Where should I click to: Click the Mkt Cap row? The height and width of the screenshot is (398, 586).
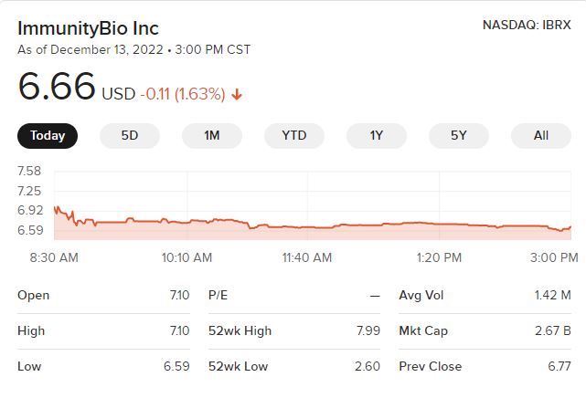pyautogui.click(x=485, y=330)
